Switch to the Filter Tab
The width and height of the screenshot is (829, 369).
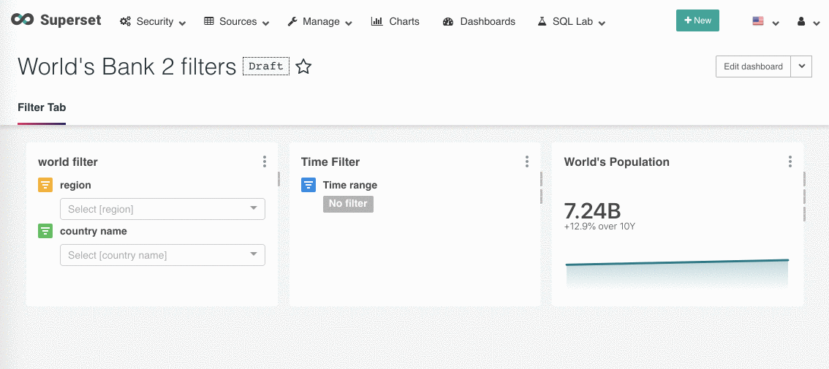[x=42, y=108]
